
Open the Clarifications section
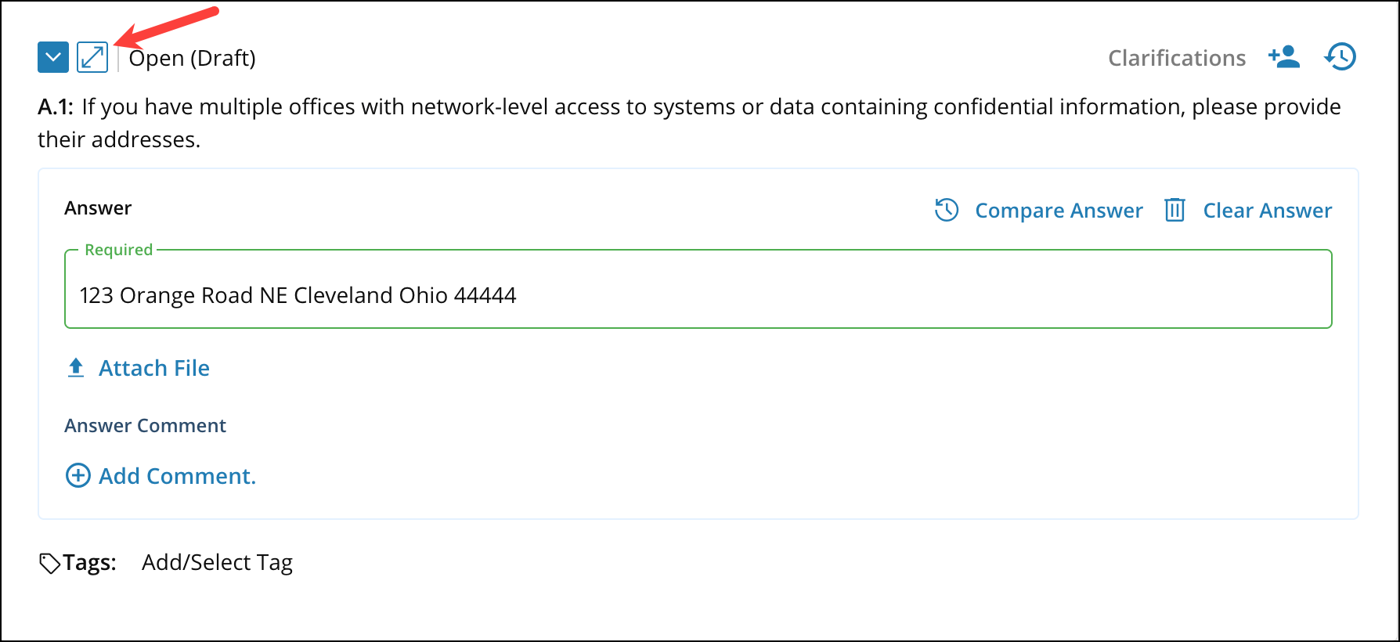coord(1176,58)
